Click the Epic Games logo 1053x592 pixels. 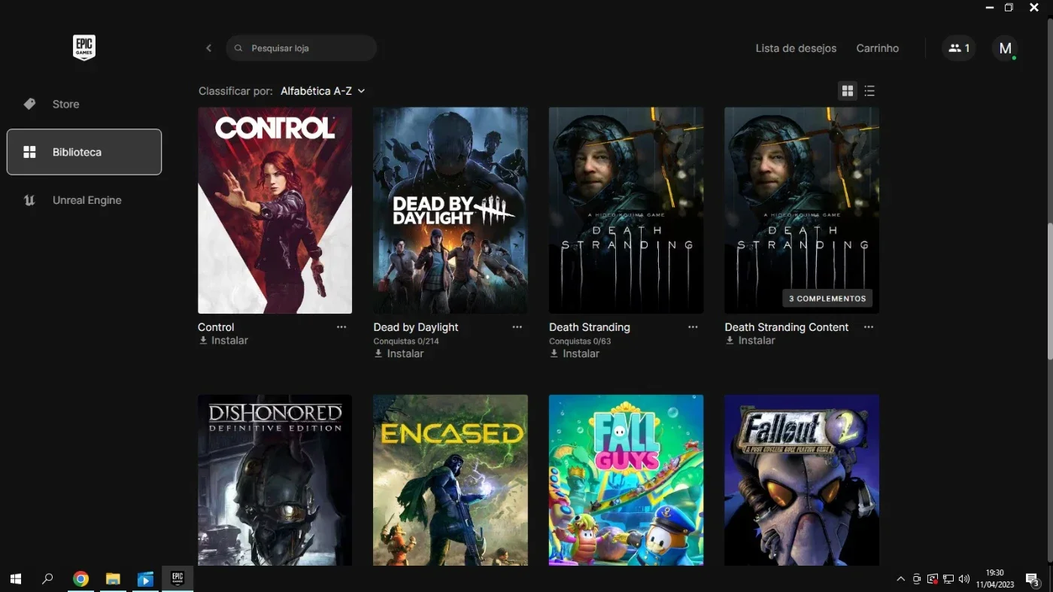point(83,47)
